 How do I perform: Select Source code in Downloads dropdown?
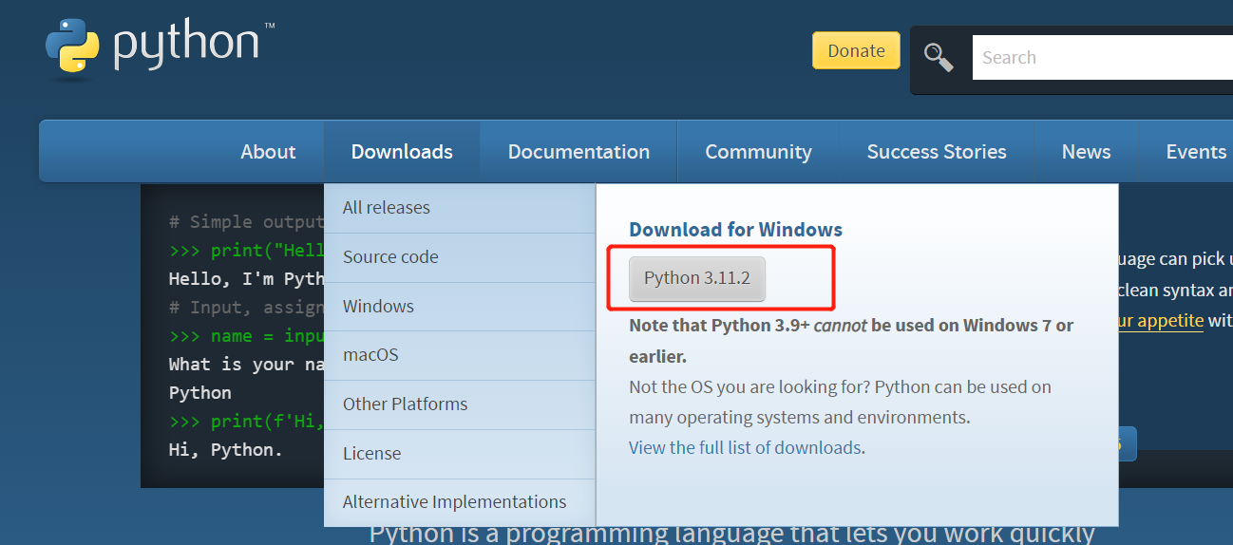tap(460, 257)
